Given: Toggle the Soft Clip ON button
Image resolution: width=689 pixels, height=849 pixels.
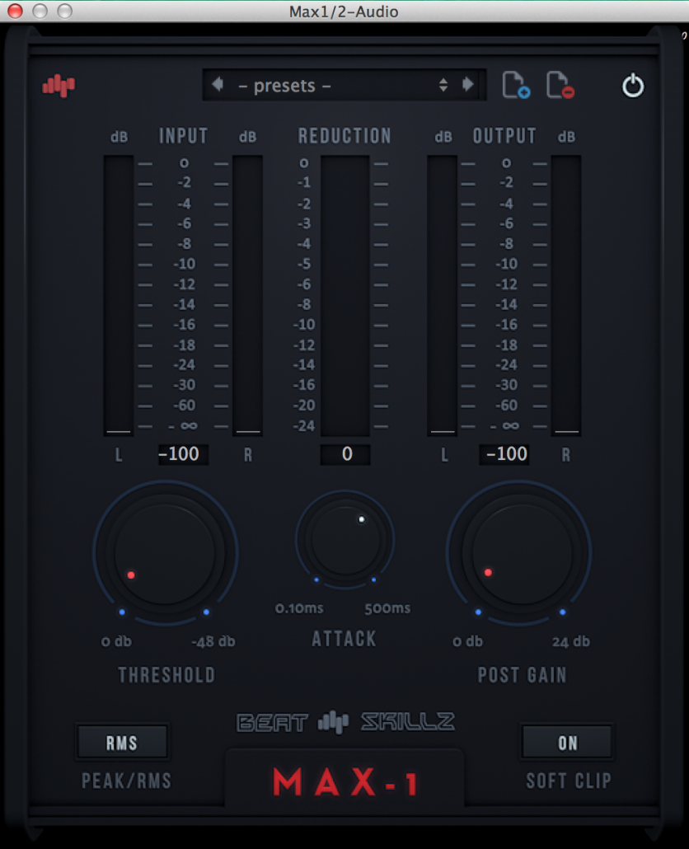Looking at the screenshot, I should pos(567,743).
